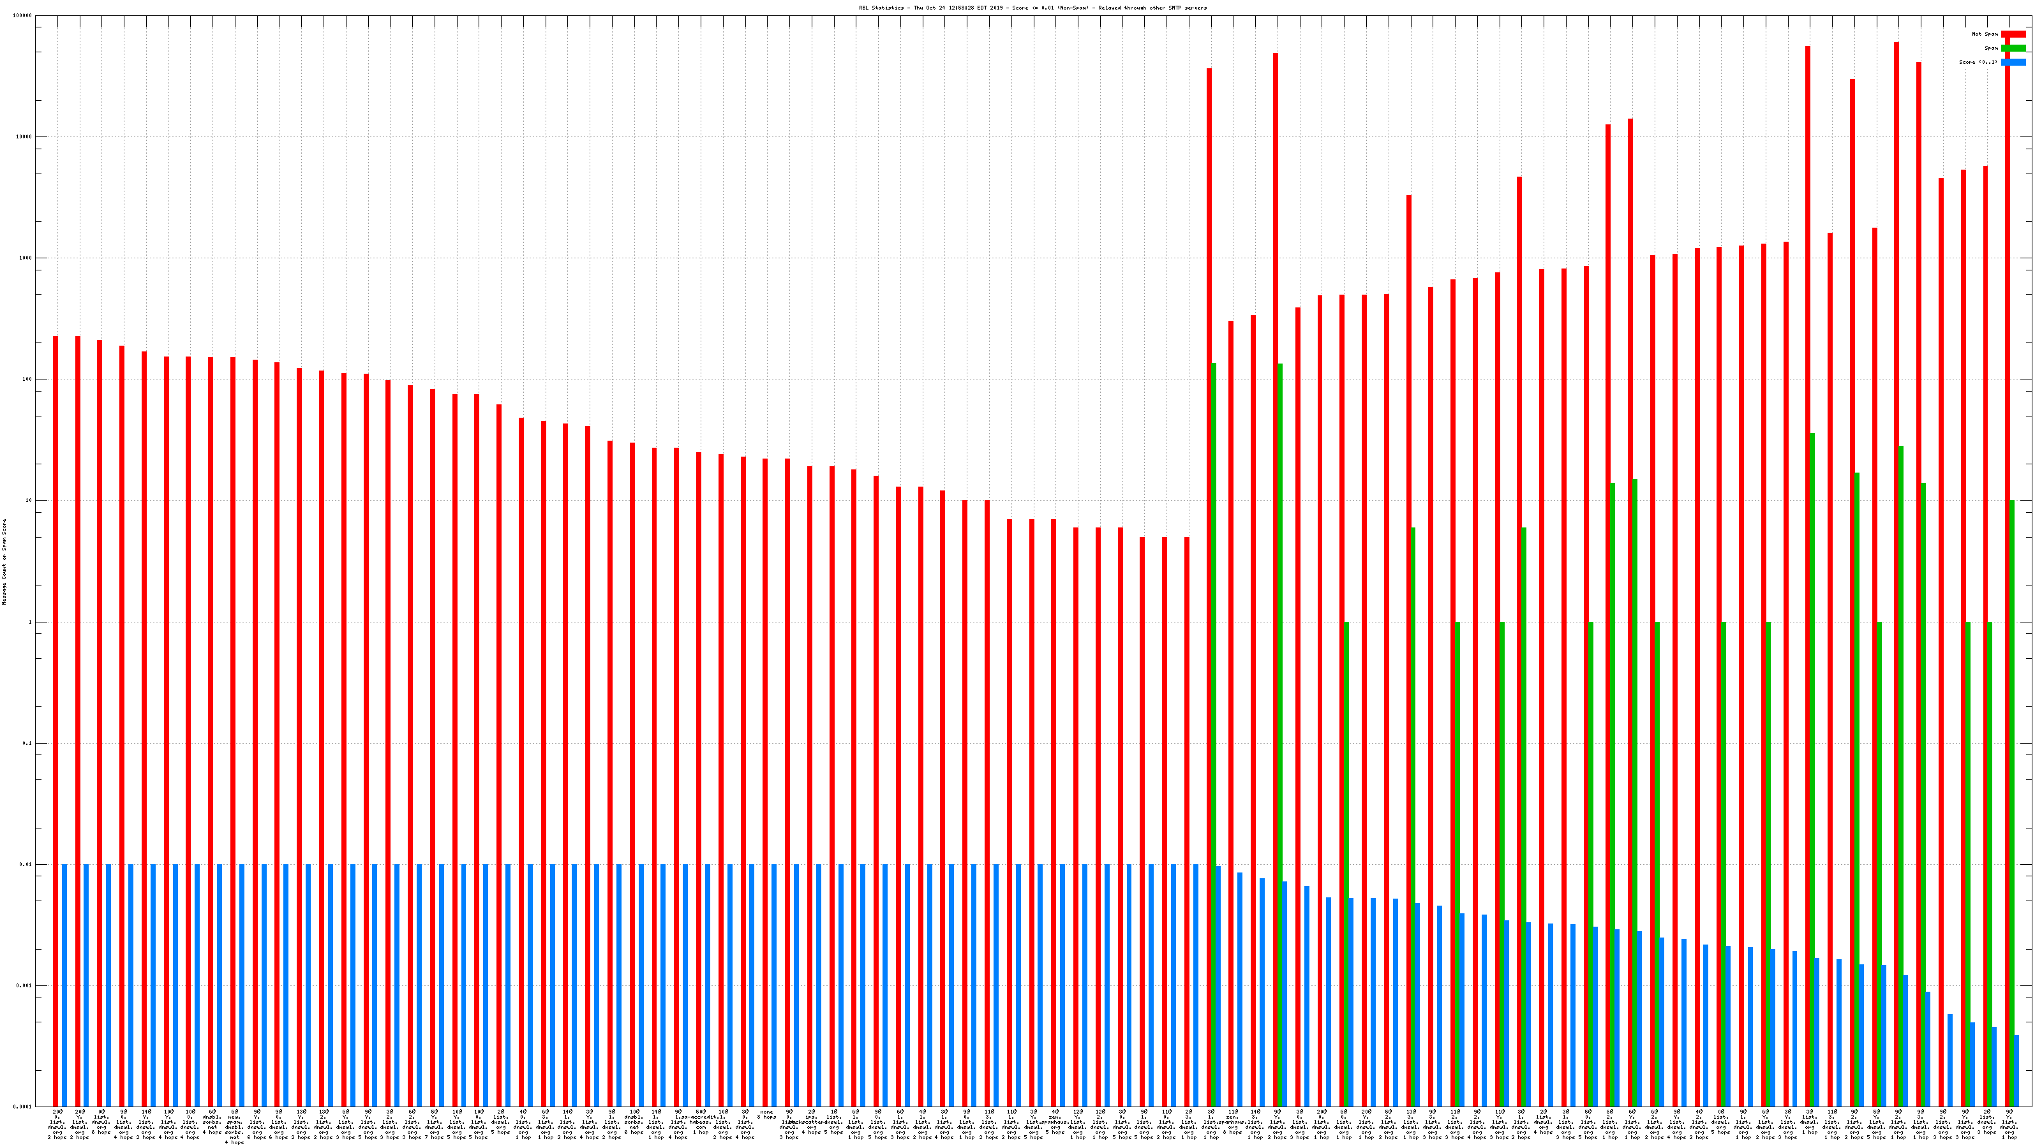Click the 'ips.backscatterer.org 4 hops' x-axis label
Screen dimensions: 2042x1148
click(x=811, y=1122)
